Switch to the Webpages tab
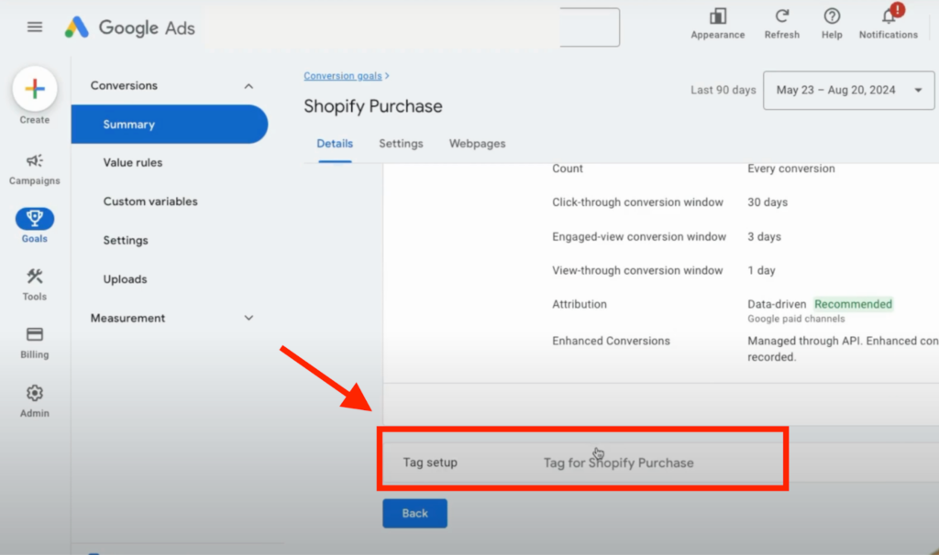The image size is (939, 555). coord(477,144)
